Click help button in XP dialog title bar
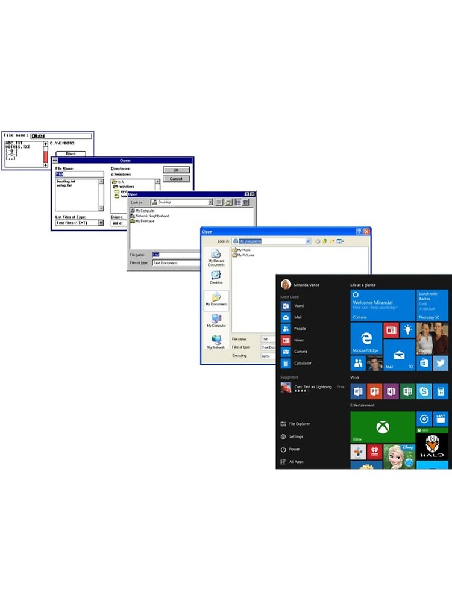The width and height of the screenshot is (452, 602). tap(359, 232)
